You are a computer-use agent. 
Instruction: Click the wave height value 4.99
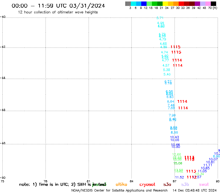pyautogui.click(x=161, y=23)
